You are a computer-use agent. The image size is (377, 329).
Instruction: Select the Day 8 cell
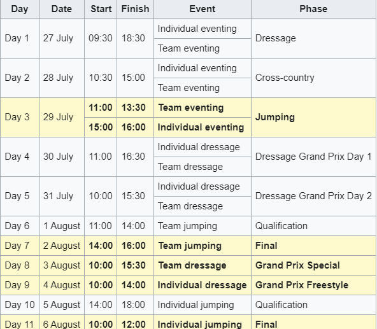pos(20,265)
